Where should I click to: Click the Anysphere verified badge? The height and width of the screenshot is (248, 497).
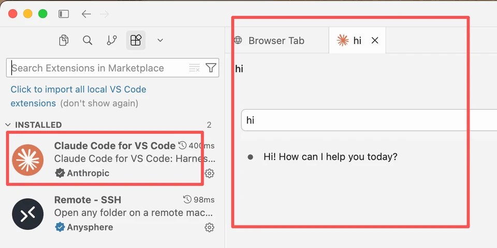point(60,227)
